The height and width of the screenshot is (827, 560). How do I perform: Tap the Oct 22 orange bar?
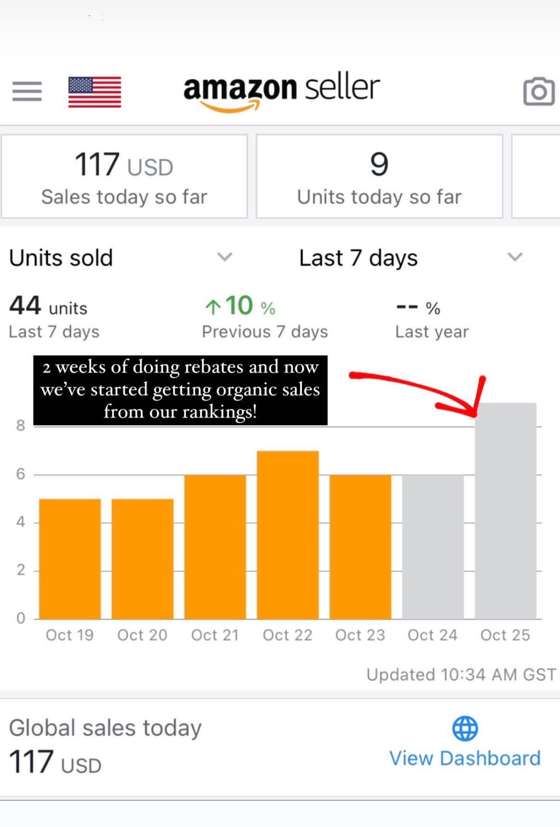coord(288,535)
